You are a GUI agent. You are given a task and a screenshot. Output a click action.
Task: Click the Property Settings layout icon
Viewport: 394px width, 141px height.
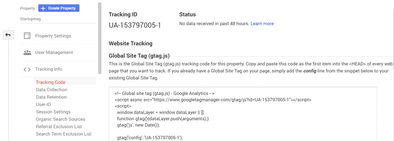(x=27, y=36)
